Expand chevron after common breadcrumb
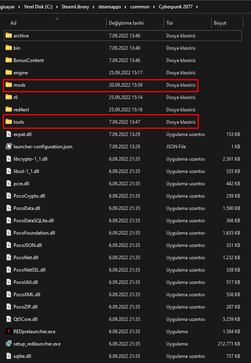 154,7
